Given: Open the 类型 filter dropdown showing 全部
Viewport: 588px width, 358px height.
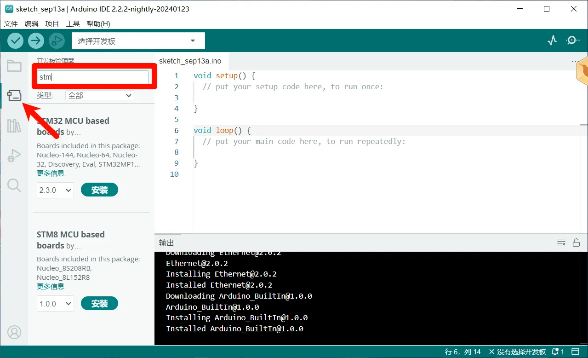Looking at the screenshot, I should 100,95.
